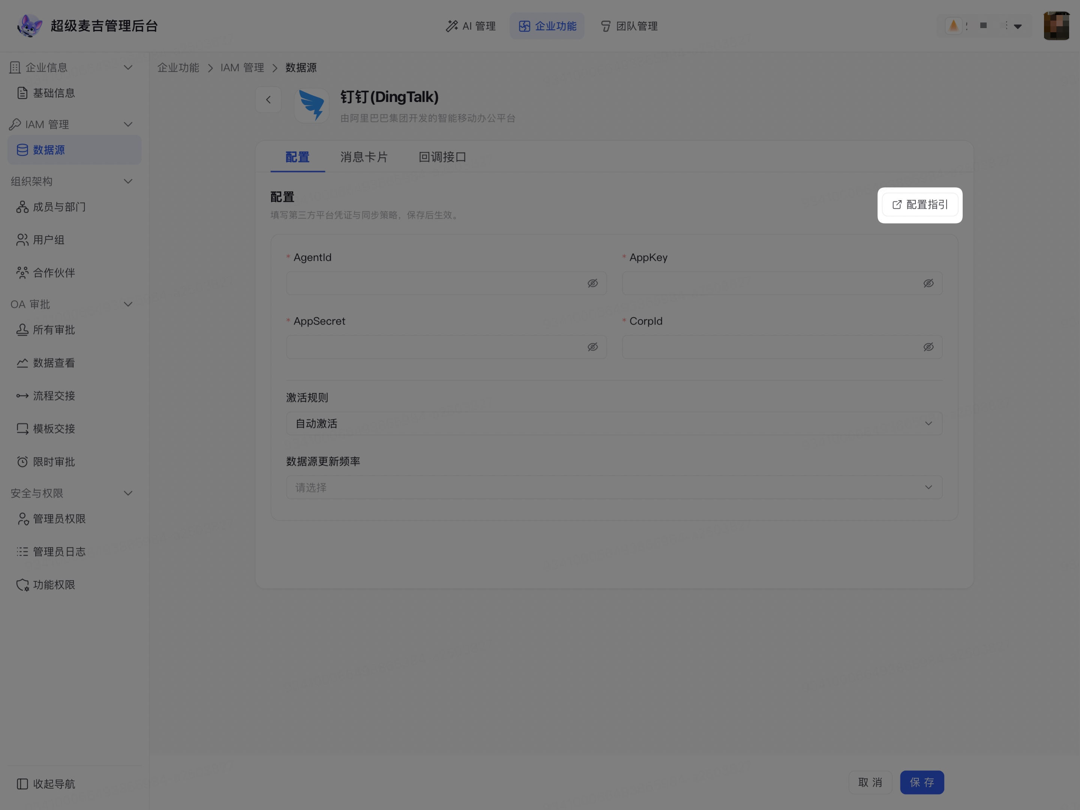Open 数据查看 page
The width and height of the screenshot is (1080, 810).
click(x=74, y=363)
